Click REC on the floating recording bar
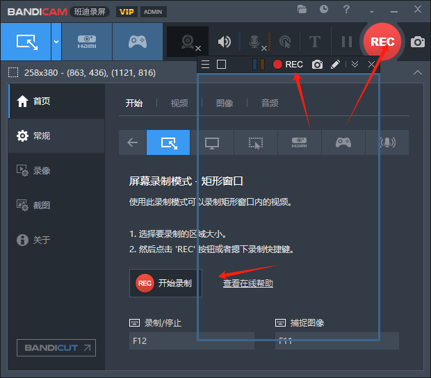Viewport: 431px width, 378px height. click(x=288, y=65)
